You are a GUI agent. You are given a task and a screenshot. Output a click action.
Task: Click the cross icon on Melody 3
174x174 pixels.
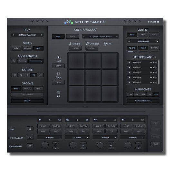point(151,72)
